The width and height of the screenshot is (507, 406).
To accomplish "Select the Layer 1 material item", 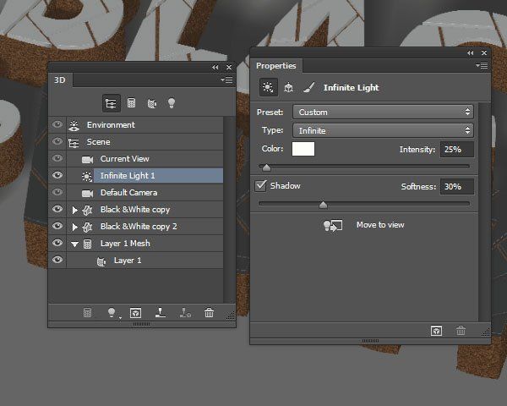I will click(144, 261).
